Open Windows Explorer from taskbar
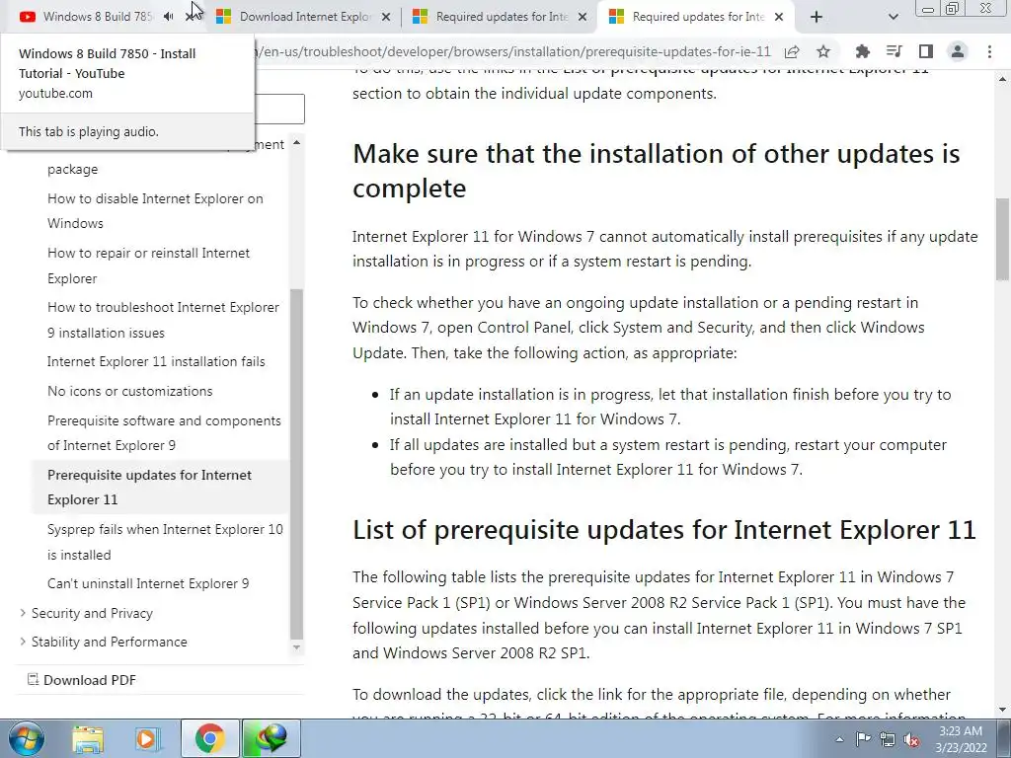The height and width of the screenshot is (758, 1011). (88, 738)
